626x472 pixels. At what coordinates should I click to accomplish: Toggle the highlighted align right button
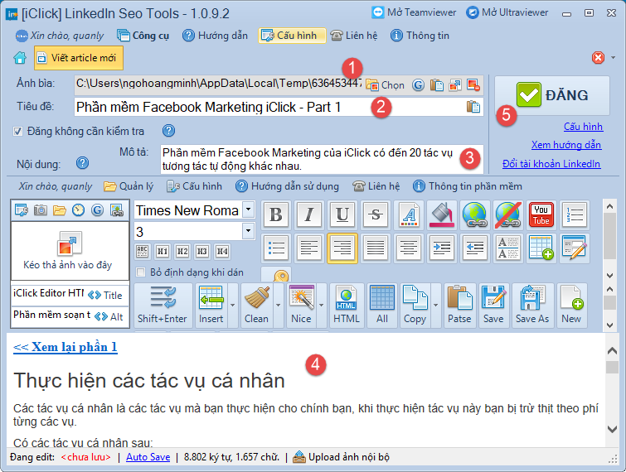342,248
